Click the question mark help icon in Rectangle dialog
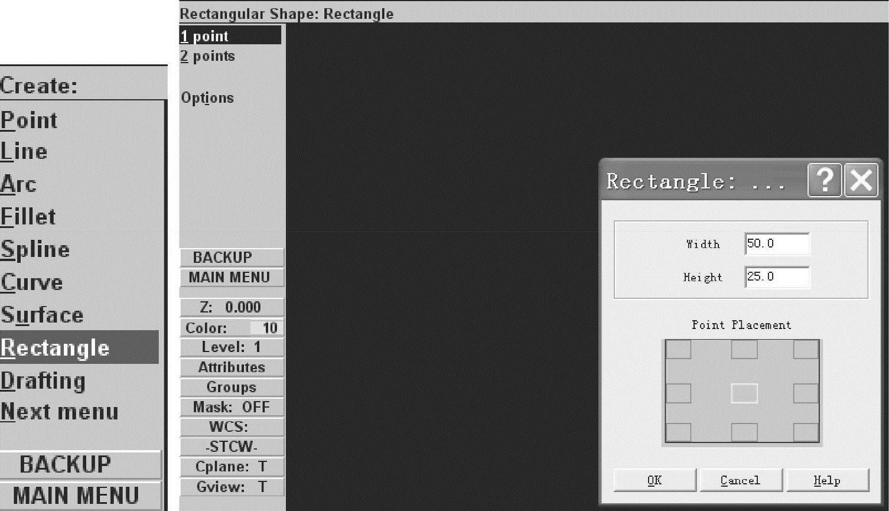The height and width of the screenshot is (511, 889). click(x=825, y=181)
